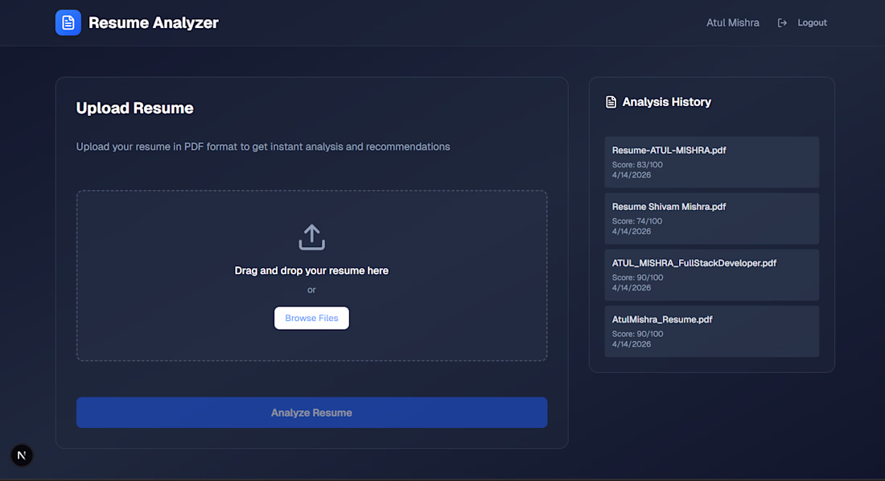Open the Resume Shivam Mishra.pdf history entry
Image resolution: width=885 pixels, height=481 pixels.
711,219
